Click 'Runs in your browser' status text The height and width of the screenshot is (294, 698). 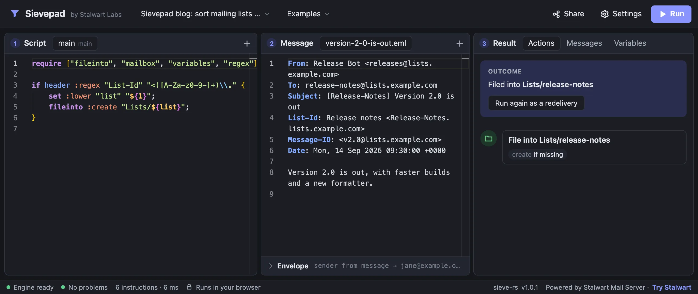coord(228,287)
